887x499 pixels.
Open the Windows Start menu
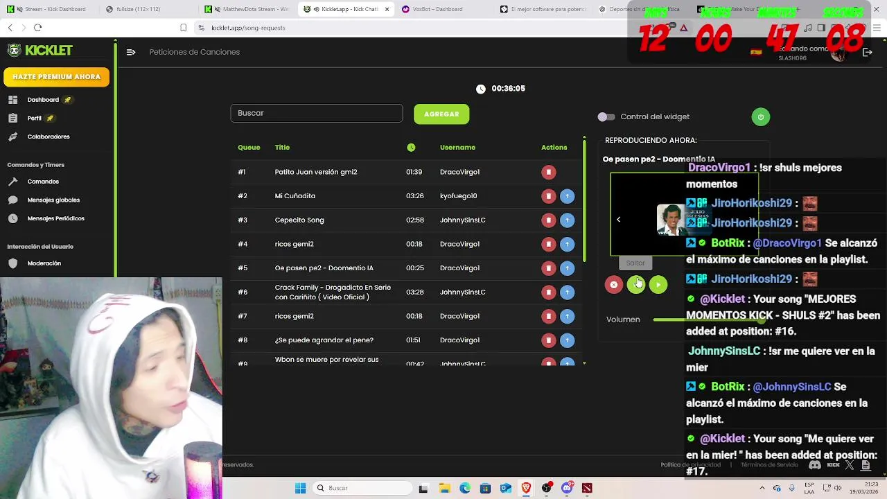300,488
